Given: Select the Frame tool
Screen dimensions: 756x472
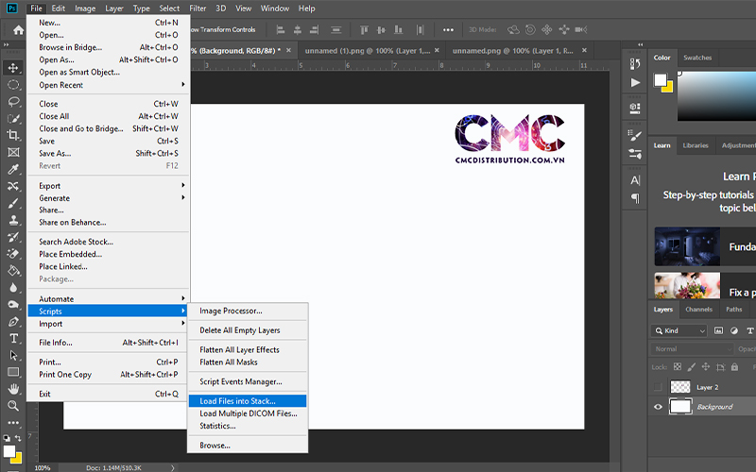Looking at the screenshot, I should coord(13,152).
